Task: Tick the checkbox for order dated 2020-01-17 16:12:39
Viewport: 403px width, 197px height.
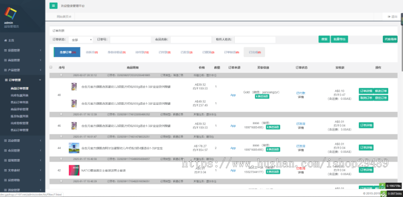Action: [x=61, y=114]
